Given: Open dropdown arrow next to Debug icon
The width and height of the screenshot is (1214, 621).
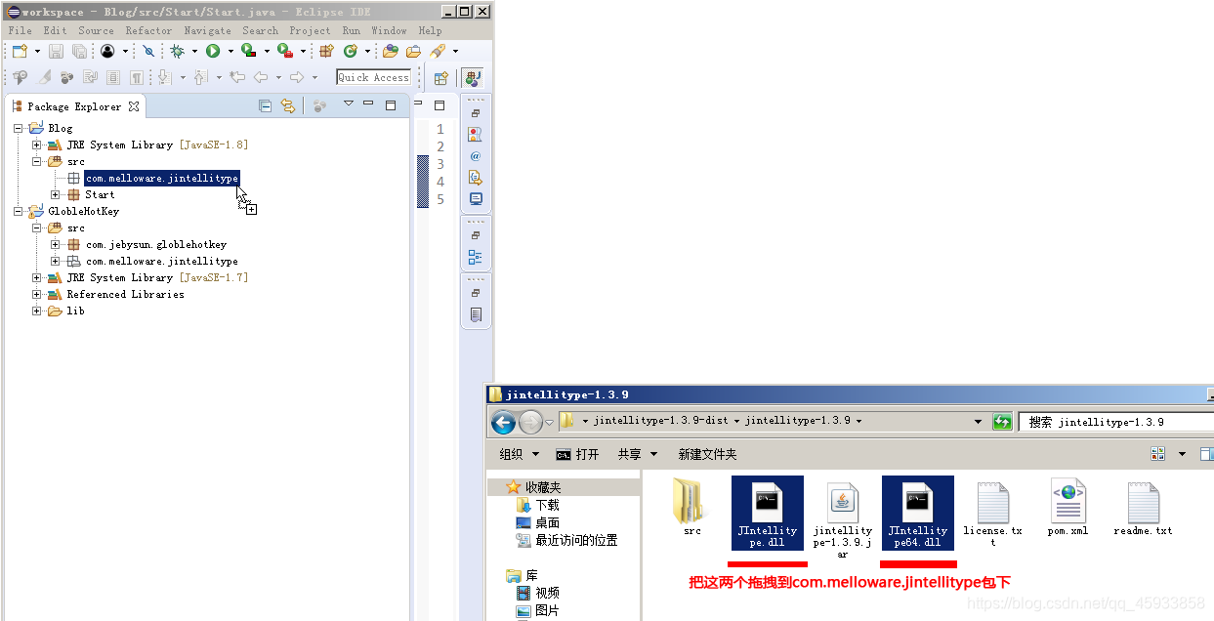Looking at the screenshot, I should 194,51.
